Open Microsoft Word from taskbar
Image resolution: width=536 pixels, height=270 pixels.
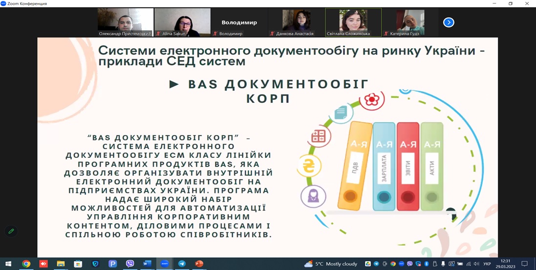click(147, 264)
